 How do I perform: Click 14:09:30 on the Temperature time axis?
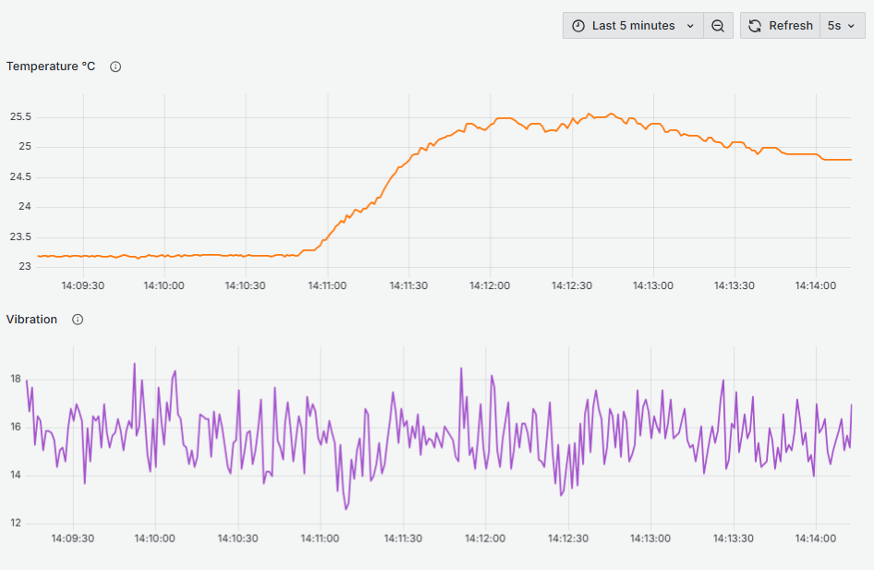point(82,285)
